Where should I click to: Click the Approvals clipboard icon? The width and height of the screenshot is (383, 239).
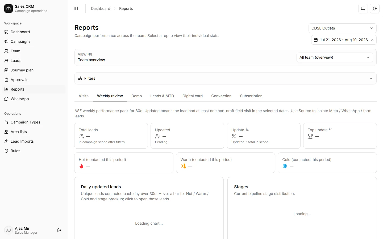tap(6, 80)
